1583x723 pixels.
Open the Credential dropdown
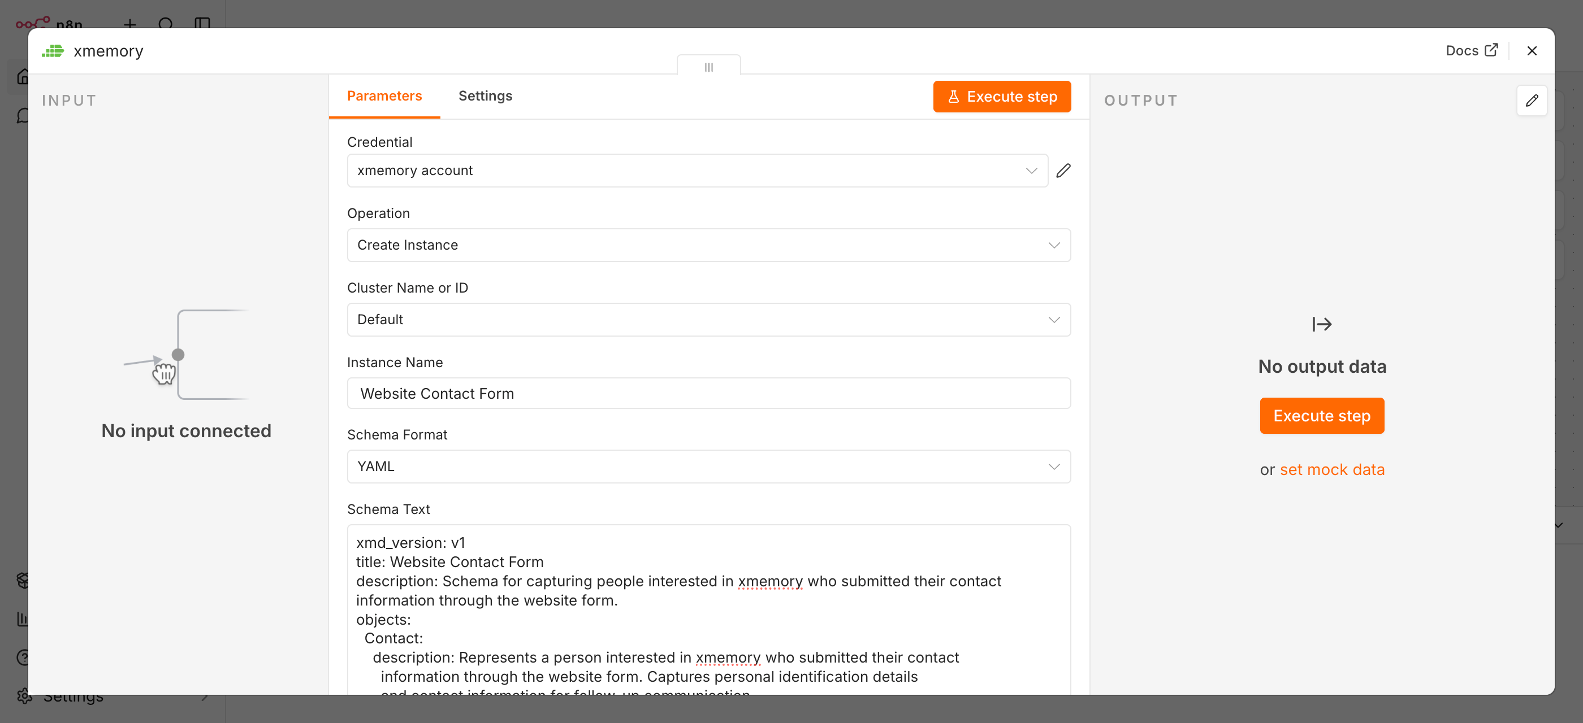697,171
